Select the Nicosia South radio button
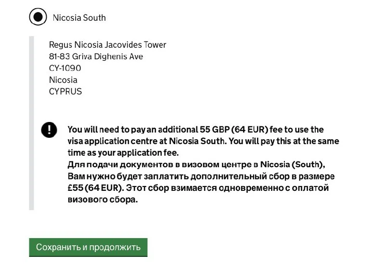The width and height of the screenshot is (385, 267). click(38, 17)
